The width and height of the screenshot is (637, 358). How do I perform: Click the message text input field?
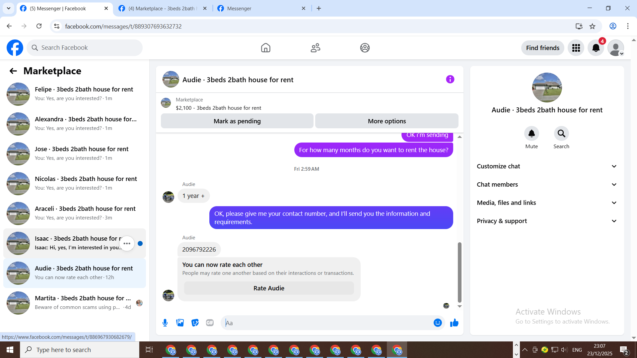[327, 323]
